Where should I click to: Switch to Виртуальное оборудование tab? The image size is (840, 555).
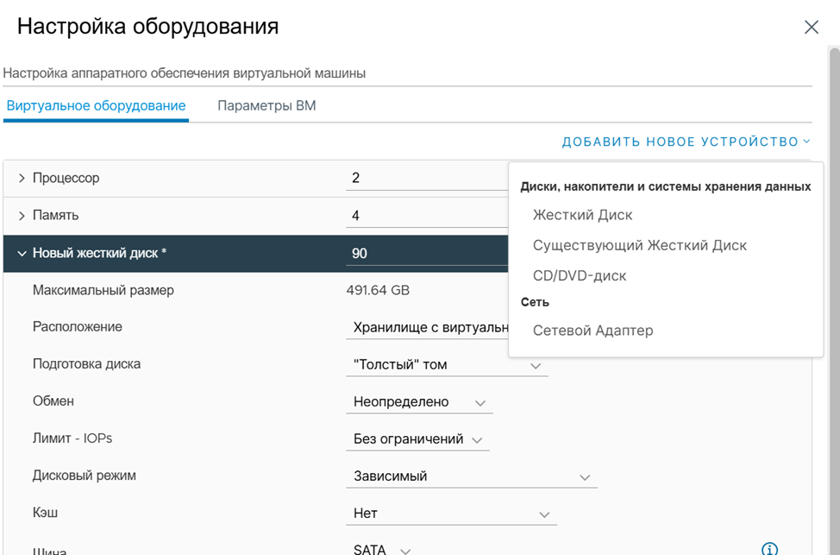[96, 105]
